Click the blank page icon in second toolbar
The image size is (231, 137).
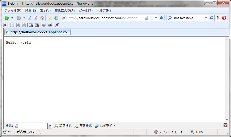point(12,25)
